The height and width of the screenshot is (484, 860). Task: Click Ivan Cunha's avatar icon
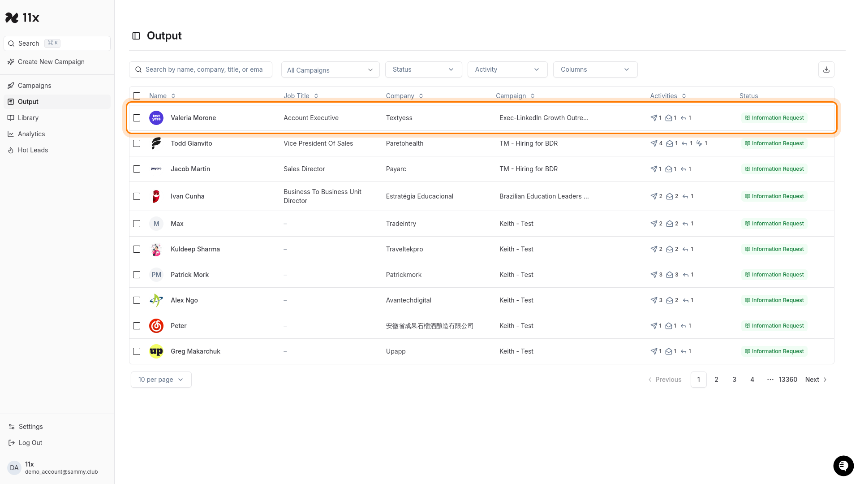[x=156, y=196]
